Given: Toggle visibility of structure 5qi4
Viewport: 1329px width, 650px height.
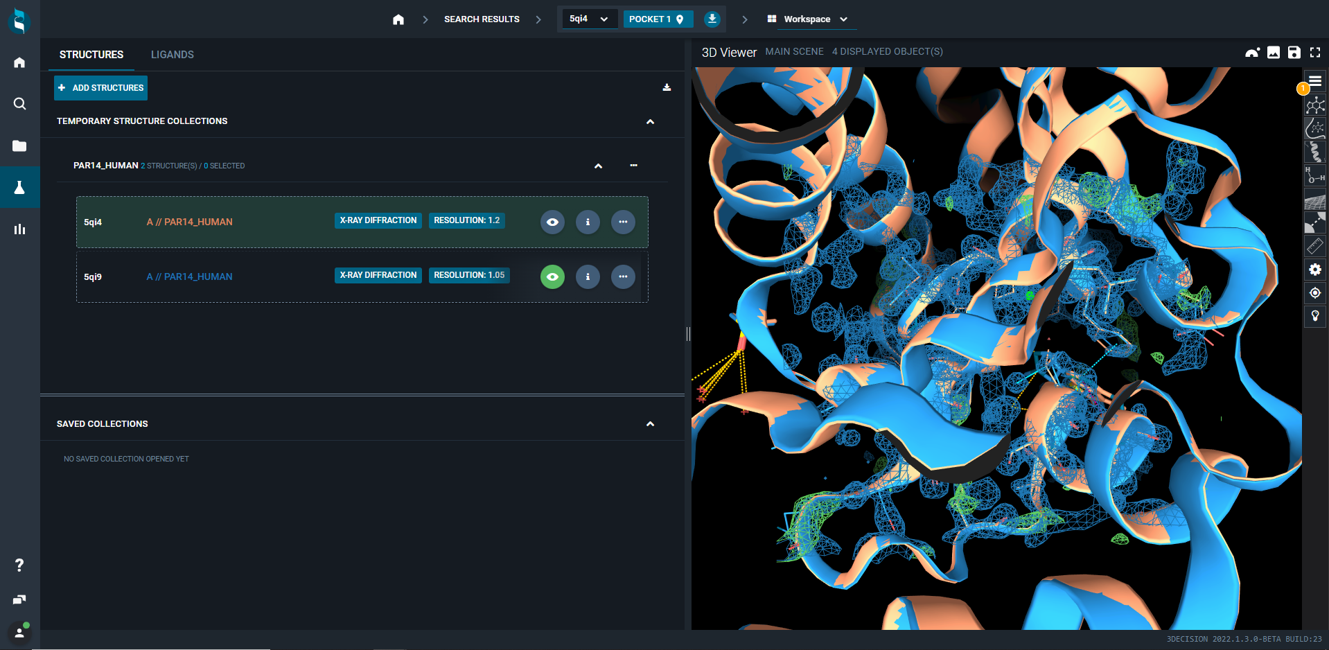Looking at the screenshot, I should 552,222.
